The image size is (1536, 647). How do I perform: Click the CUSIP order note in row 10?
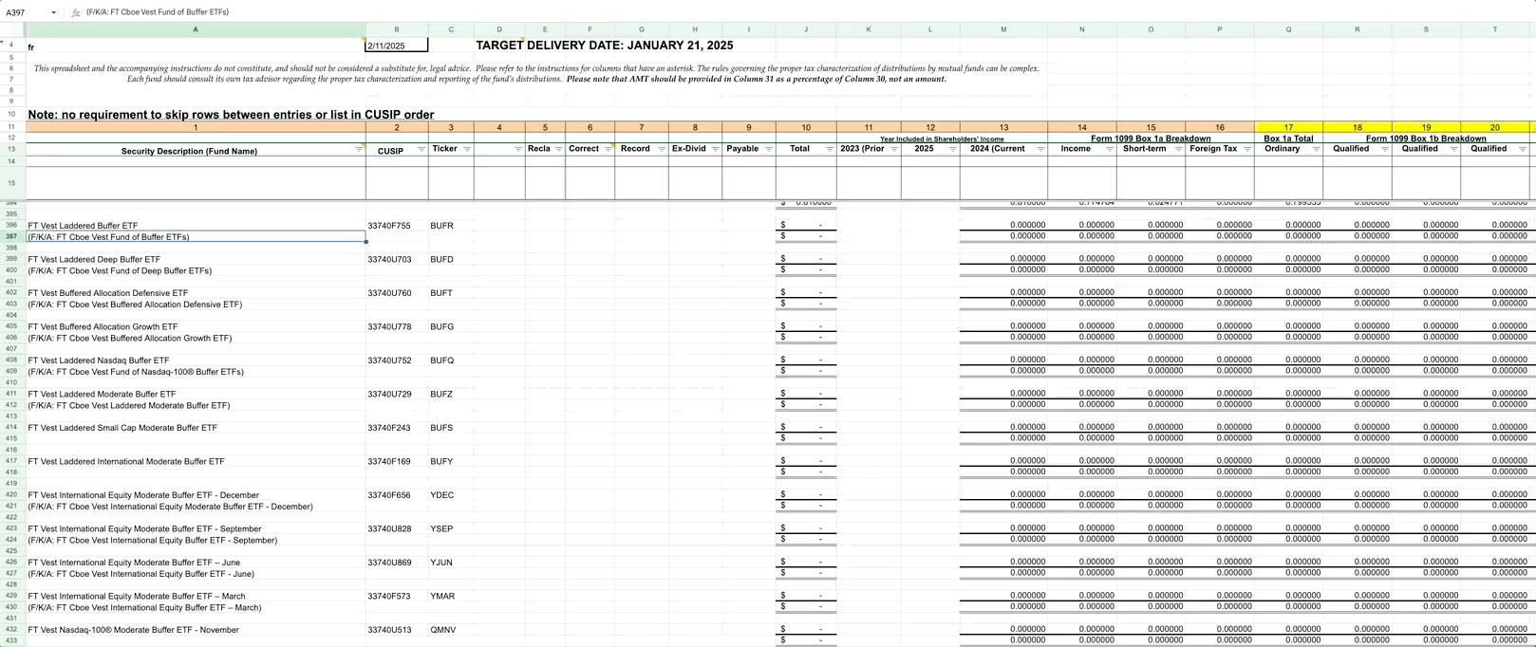point(231,115)
